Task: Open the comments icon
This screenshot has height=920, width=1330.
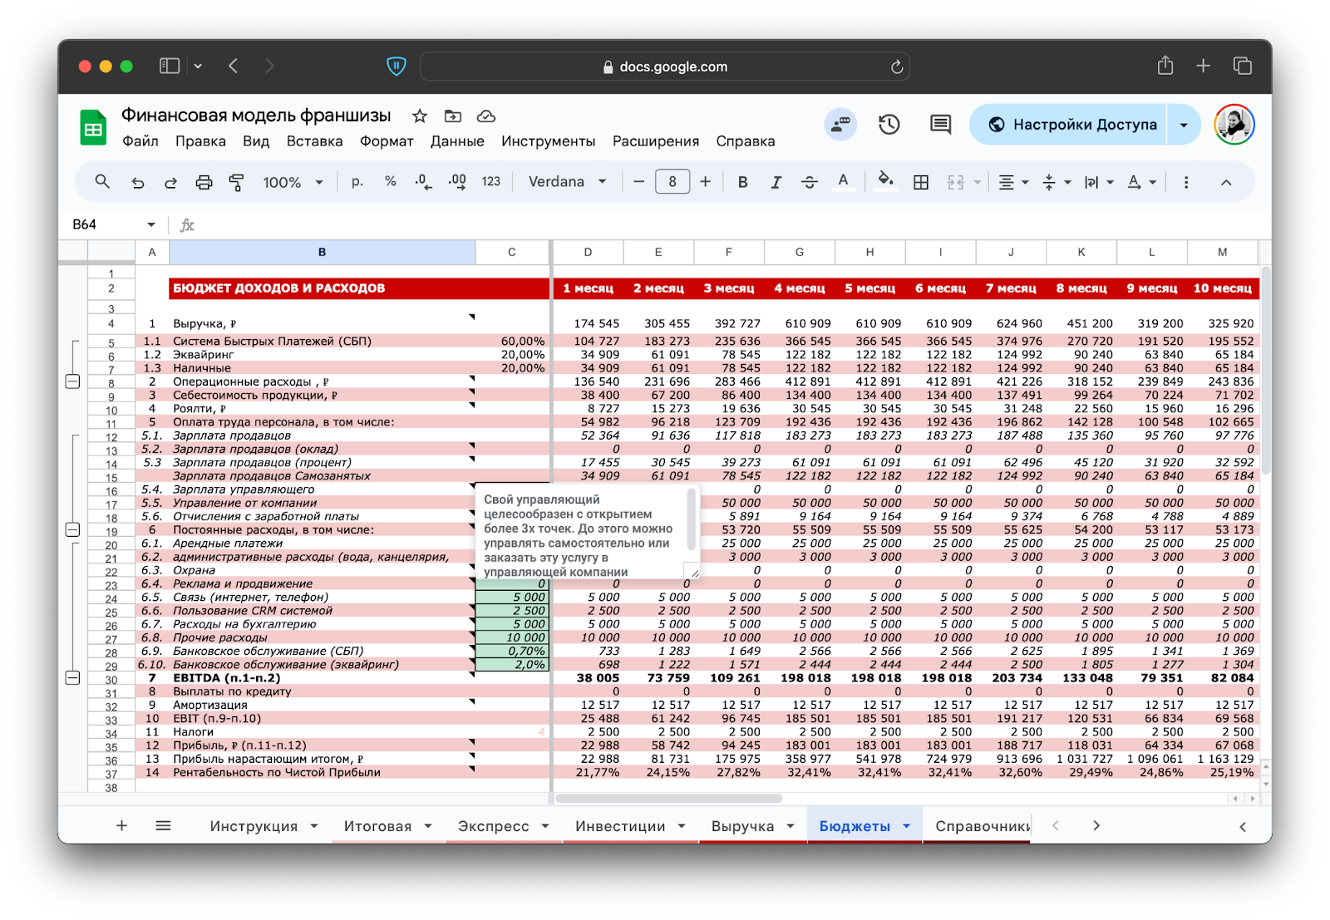Action: pos(940,125)
